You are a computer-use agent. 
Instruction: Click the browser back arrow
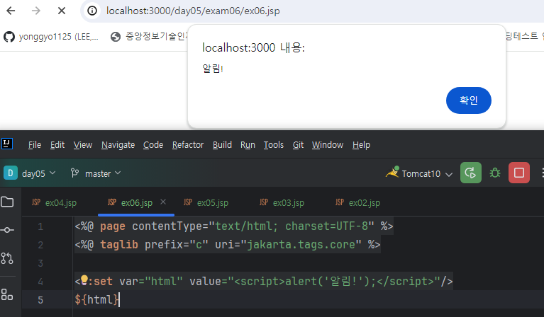(x=11, y=11)
